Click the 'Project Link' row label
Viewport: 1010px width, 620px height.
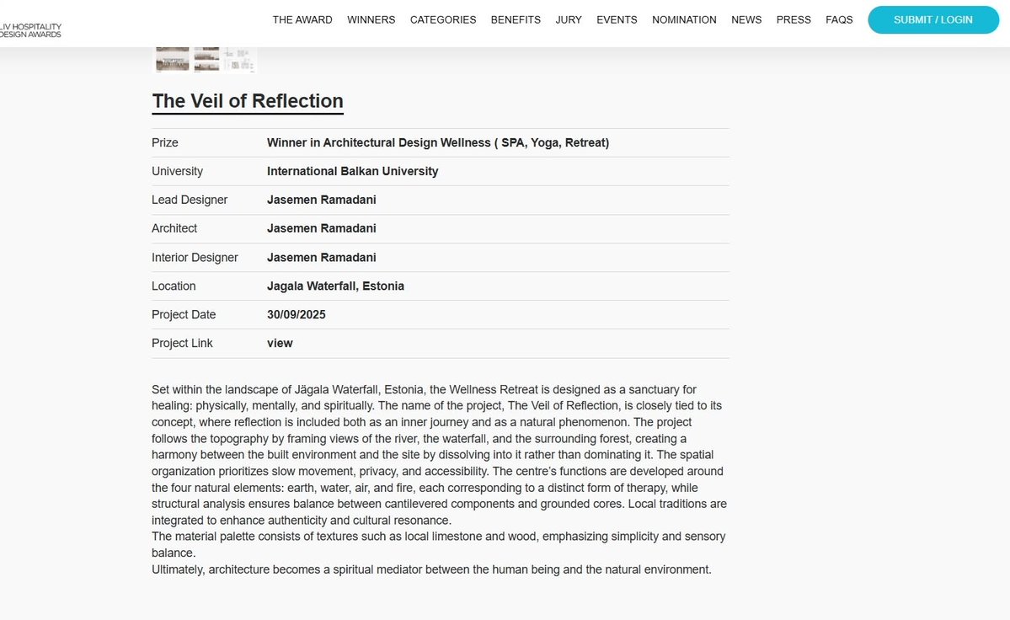pyautogui.click(x=182, y=343)
